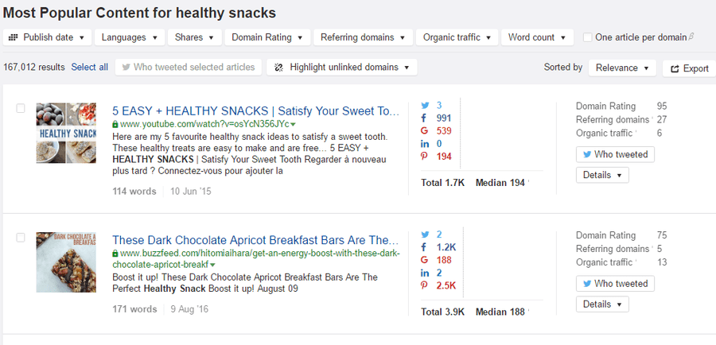Click the Select all link
Screen dimensions: 716x345
[x=89, y=68]
